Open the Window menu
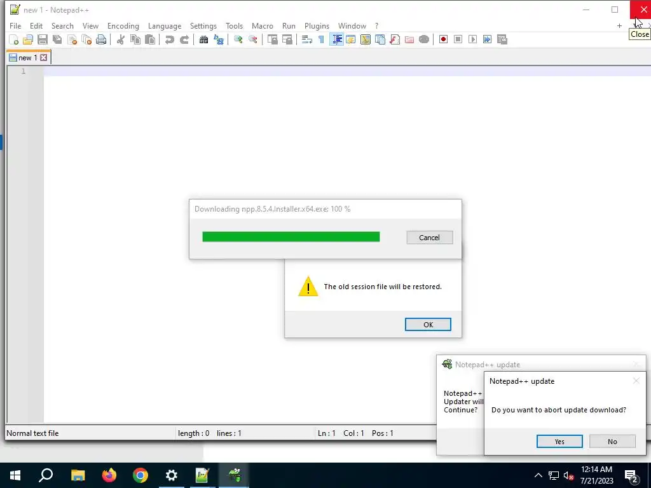 click(352, 25)
